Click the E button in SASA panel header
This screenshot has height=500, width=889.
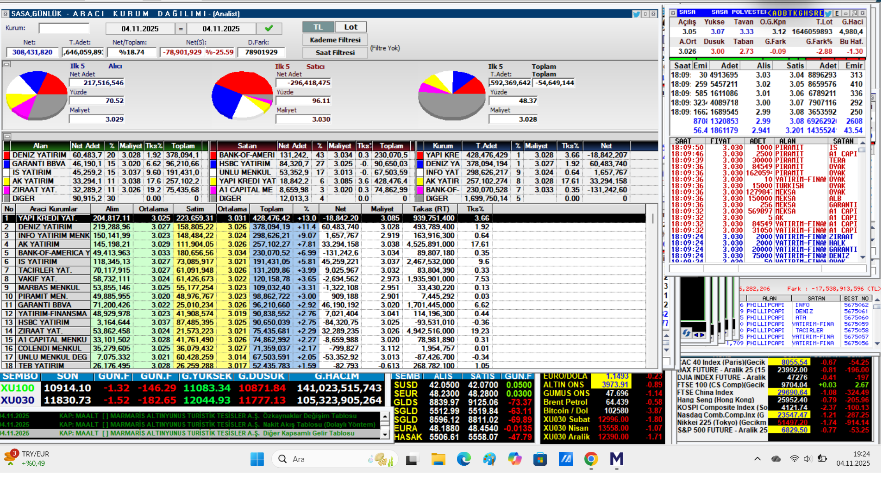837,13
